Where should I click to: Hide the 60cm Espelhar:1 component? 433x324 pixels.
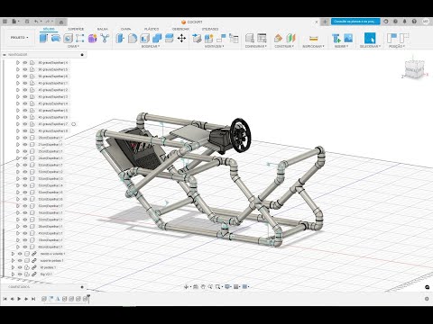pyautogui.click(x=25, y=247)
